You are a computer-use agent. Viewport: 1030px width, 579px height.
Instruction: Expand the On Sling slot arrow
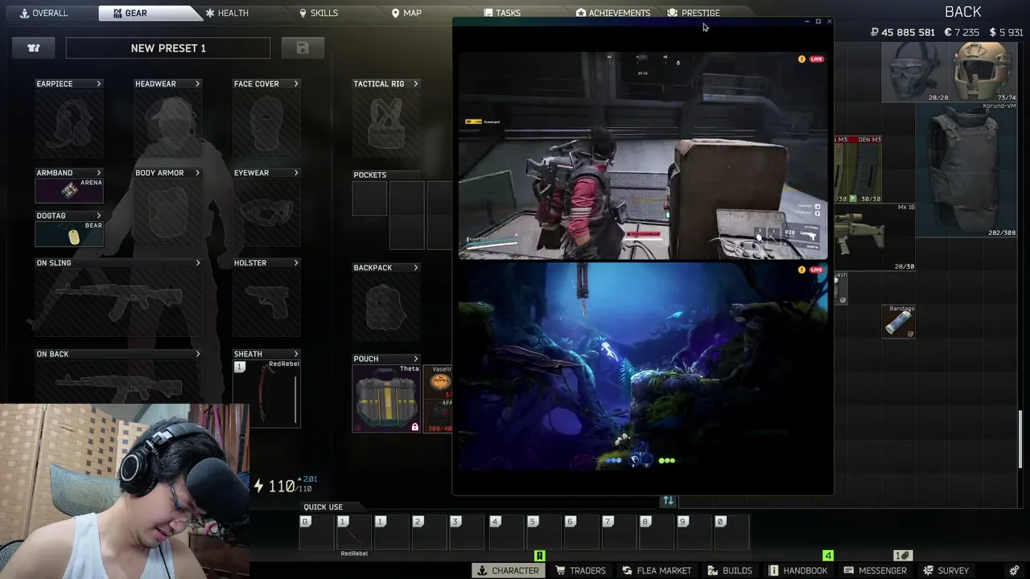pyautogui.click(x=197, y=263)
